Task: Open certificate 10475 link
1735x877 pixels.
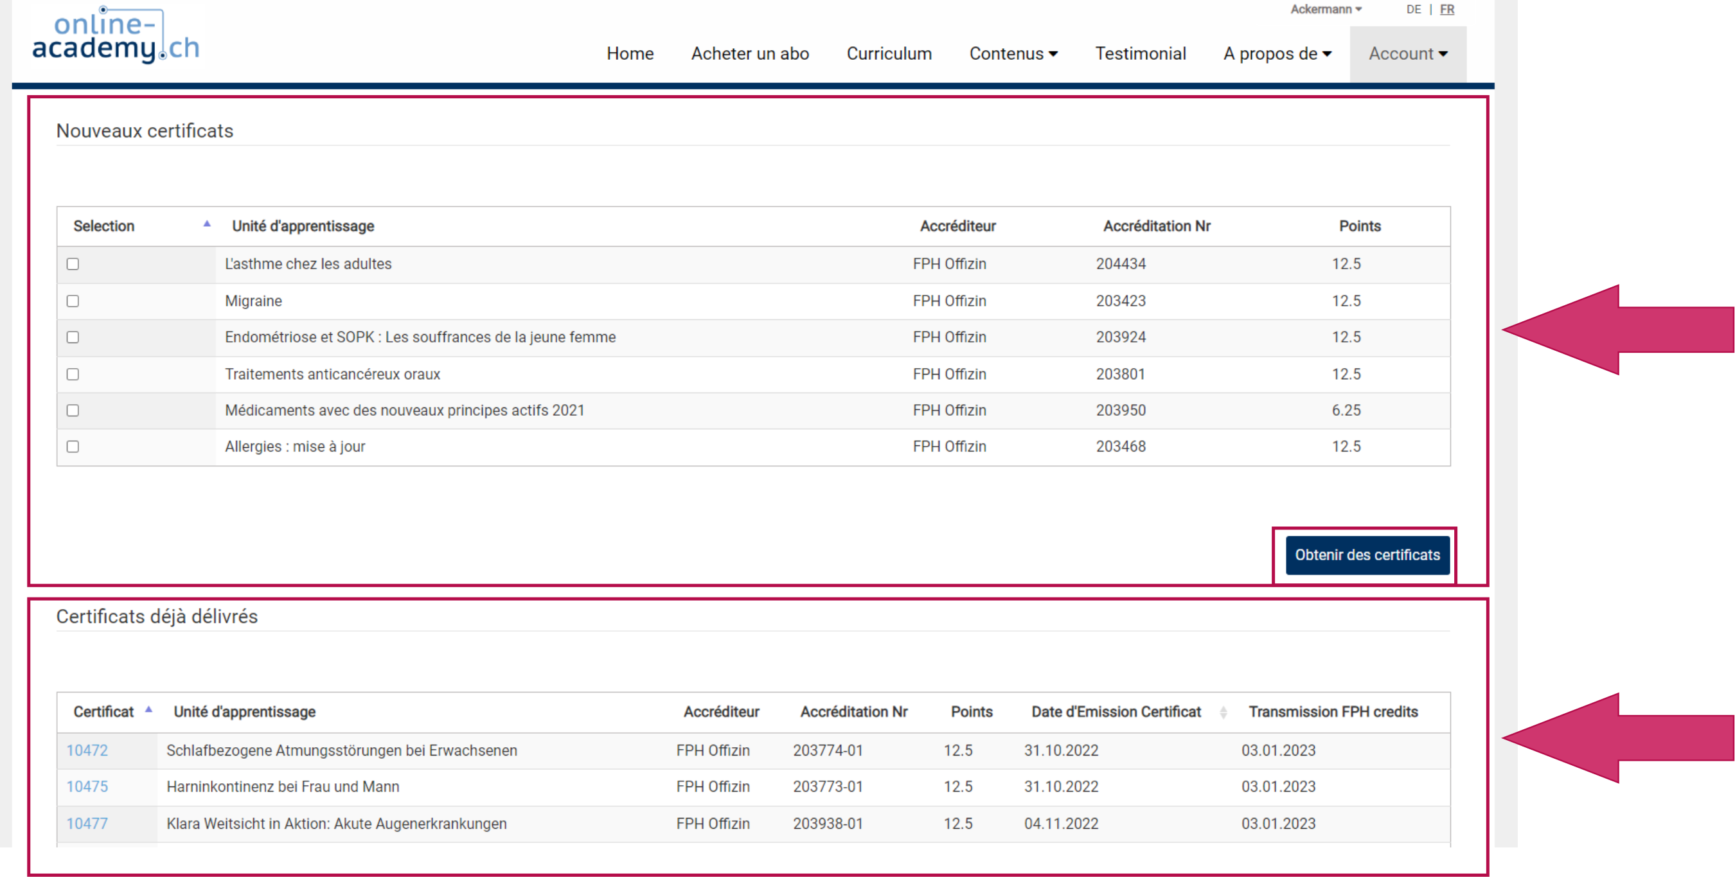Action: 87,788
